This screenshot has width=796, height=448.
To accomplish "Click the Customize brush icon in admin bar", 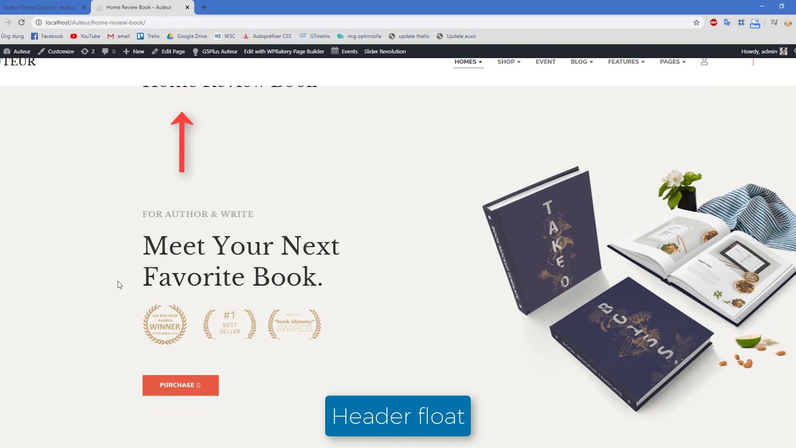I will point(41,52).
